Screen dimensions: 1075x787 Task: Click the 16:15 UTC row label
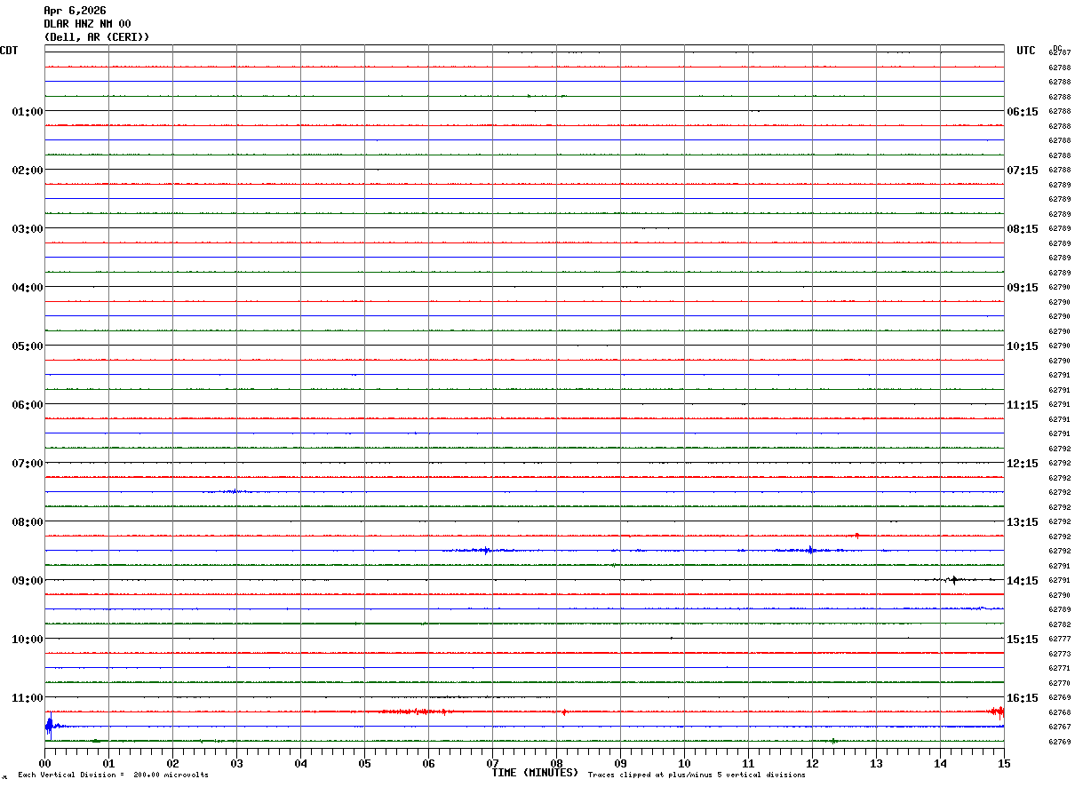1023,698
